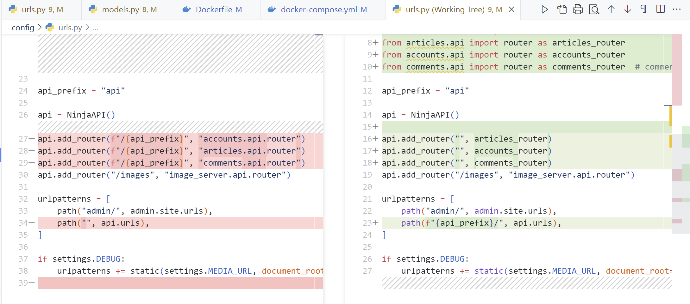690x304 pixels.
Task: Open the More Actions ellipsis menu
Action: [x=677, y=9]
